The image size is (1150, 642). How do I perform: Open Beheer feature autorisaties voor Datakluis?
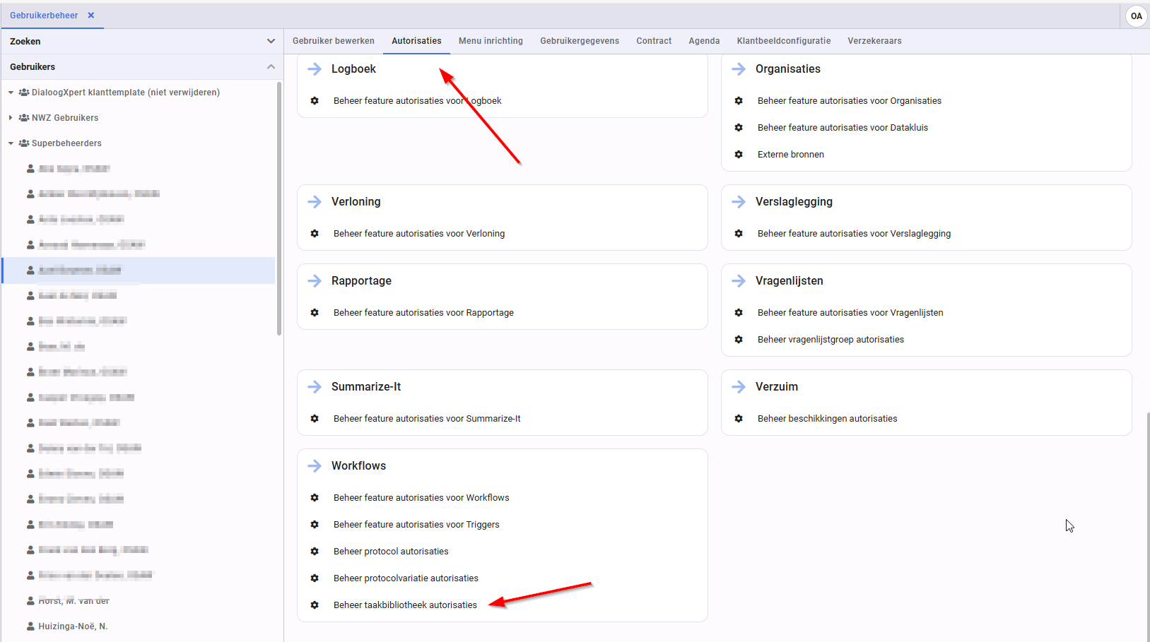click(x=843, y=128)
